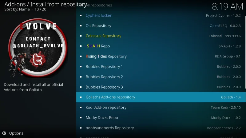
Task: Click the SMASH - 1.2.9 version text
Action: click(x=230, y=46)
